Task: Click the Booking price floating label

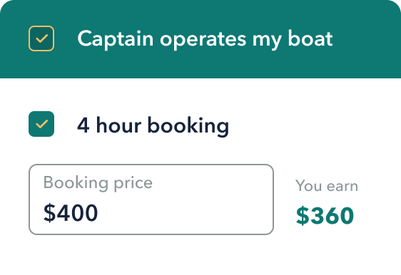Action: [x=98, y=183]
